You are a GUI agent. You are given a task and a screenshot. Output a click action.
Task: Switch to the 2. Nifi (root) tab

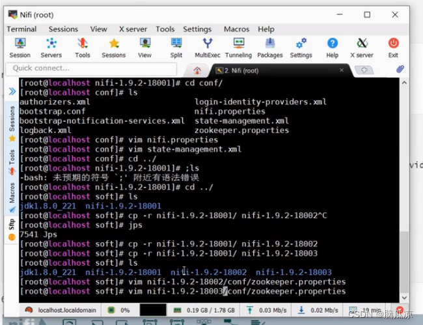pyautogui.click(x=241, y=71)
